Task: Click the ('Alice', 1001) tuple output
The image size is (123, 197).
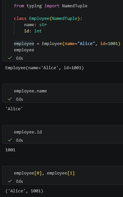Action: click(24, 191)
